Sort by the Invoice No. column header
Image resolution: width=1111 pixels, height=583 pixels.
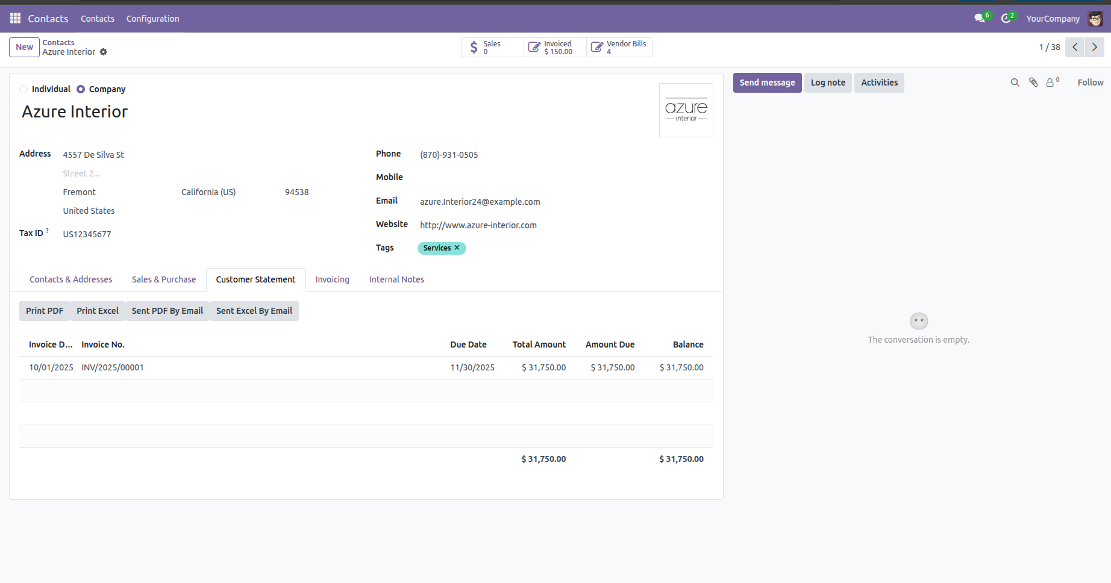pos(103,344)
